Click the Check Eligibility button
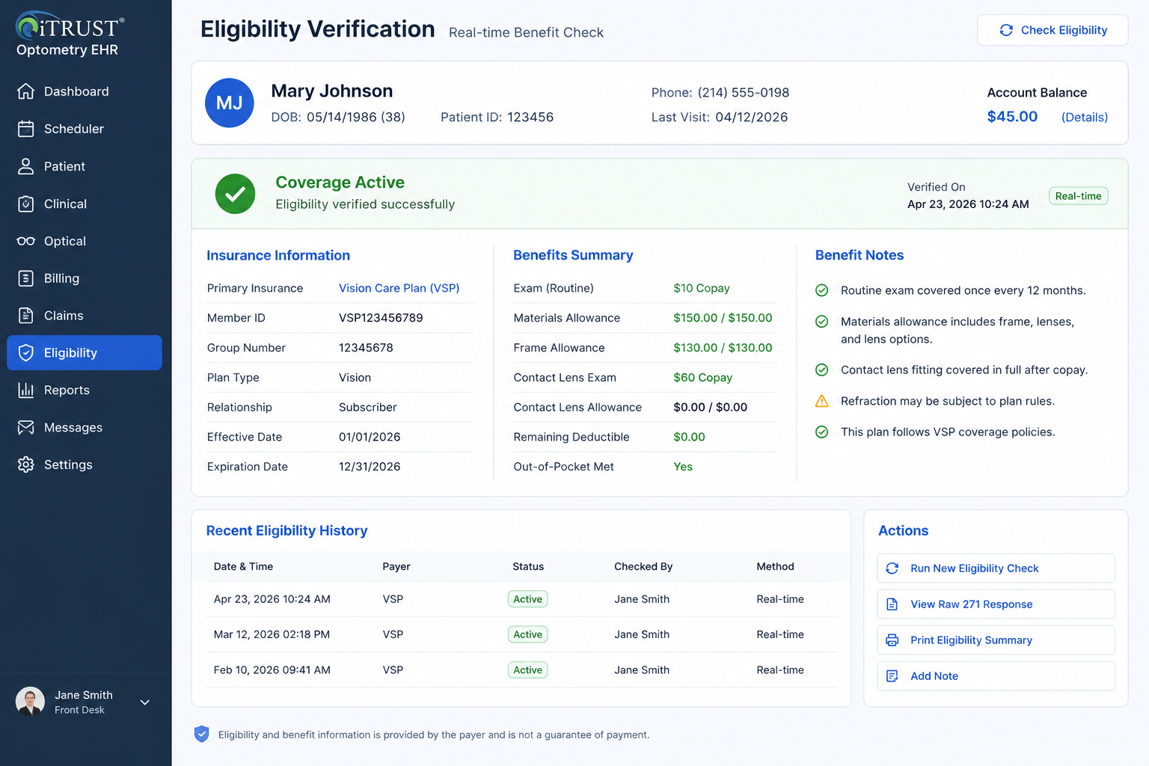This screenshot has height=766, width=1149. click(x=1053, y=30)
